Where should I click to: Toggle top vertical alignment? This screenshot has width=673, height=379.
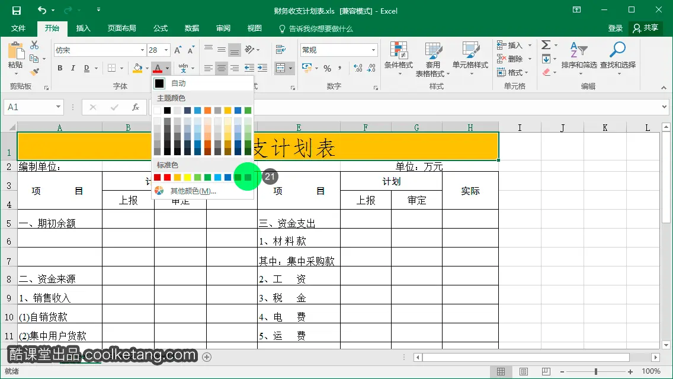pyautogui.click(x=208, y=49)
